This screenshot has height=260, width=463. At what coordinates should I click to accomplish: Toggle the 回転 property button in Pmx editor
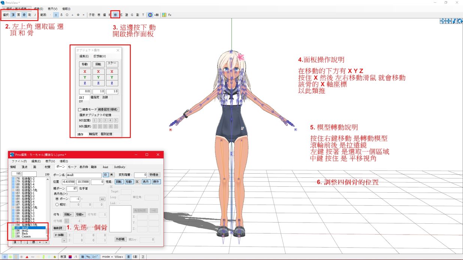click(119, 182)
